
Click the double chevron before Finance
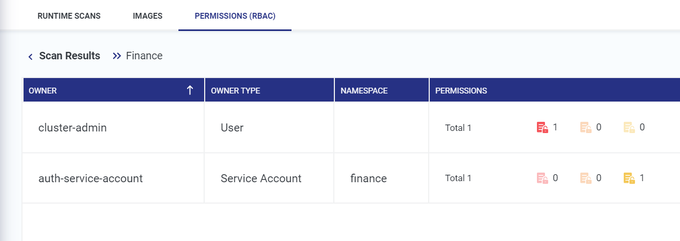tap(117, 56)
